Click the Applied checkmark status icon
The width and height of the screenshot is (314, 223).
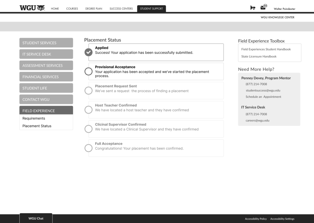click(x=88, y=52)
